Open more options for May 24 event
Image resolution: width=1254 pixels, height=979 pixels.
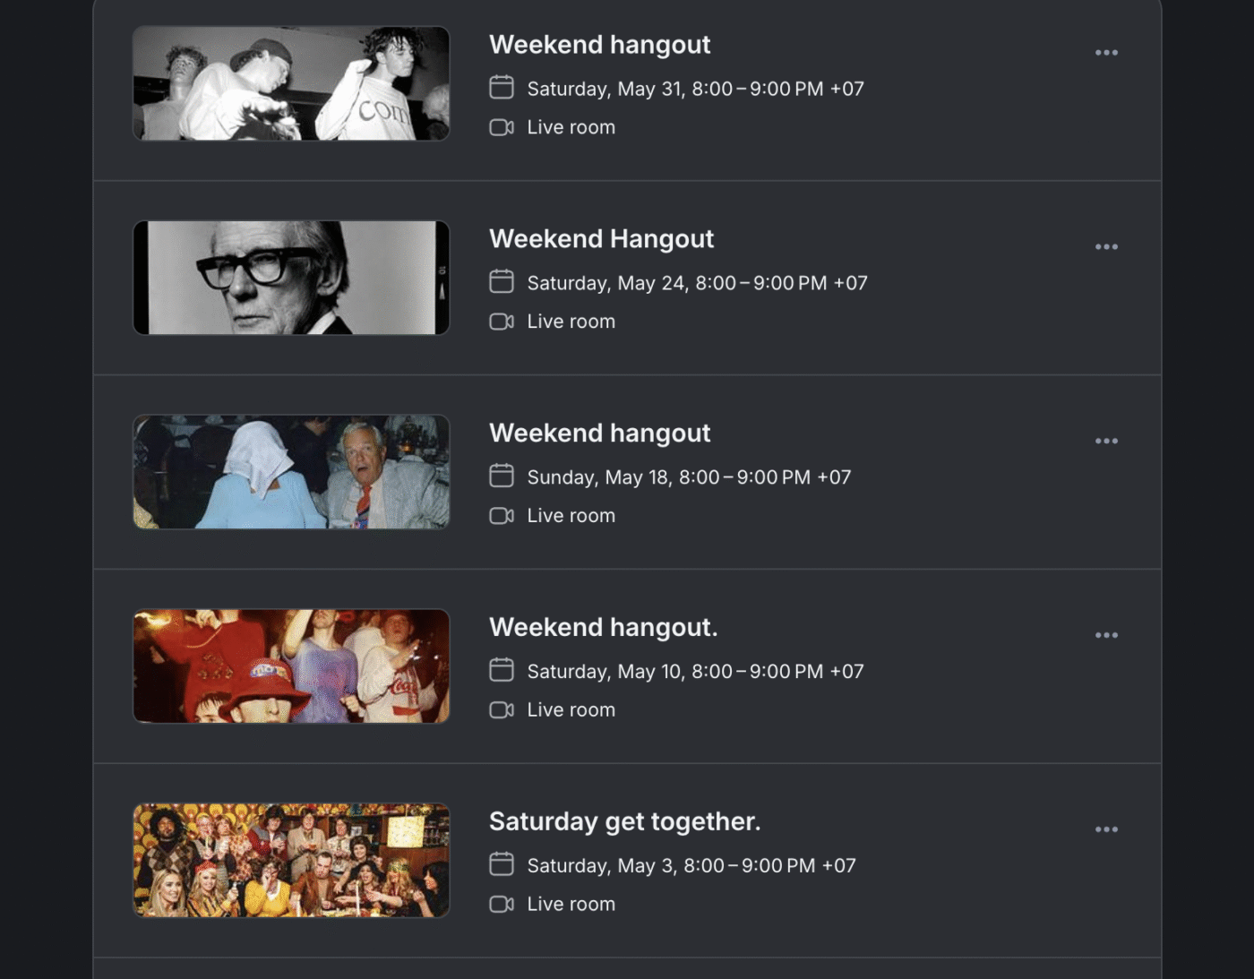[1106, 247]
